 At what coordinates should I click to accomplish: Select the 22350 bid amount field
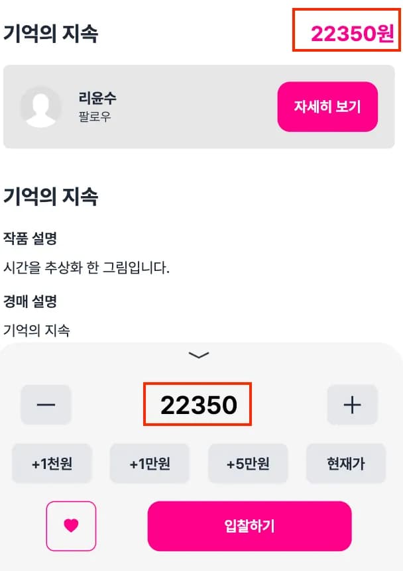(x=198, y=405)
